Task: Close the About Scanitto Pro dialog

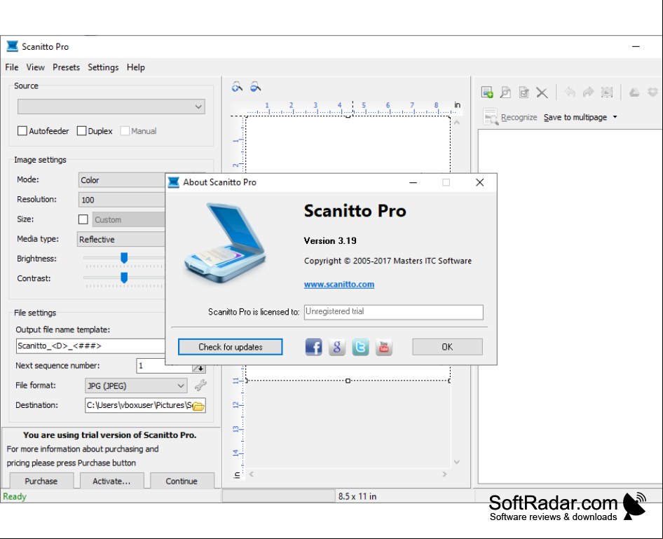Action: [479, 182]
